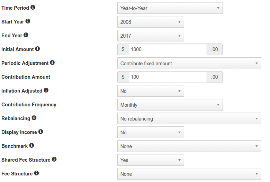Click the Shared Fee Structure info icon

click(54, 159)
